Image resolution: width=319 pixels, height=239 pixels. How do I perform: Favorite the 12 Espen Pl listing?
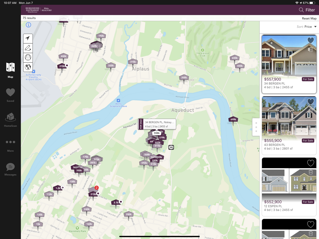(x=310, y=163)
